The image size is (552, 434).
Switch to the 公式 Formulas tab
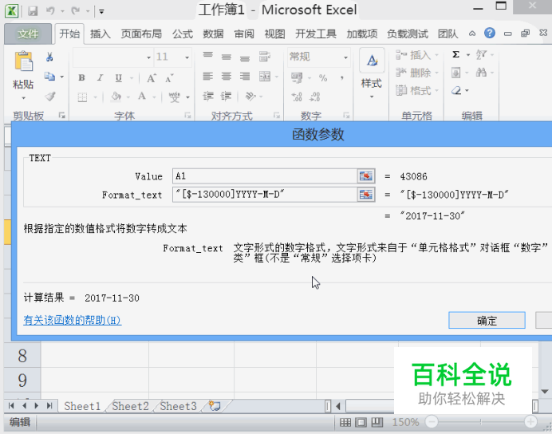click(x=183, y=34)
